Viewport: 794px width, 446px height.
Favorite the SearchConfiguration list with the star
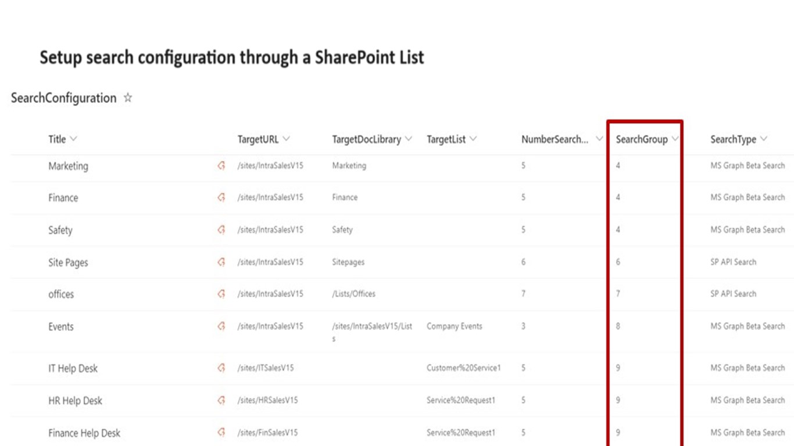point(128,98)
